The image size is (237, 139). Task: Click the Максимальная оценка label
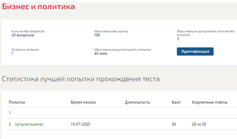tap(111, 31)
